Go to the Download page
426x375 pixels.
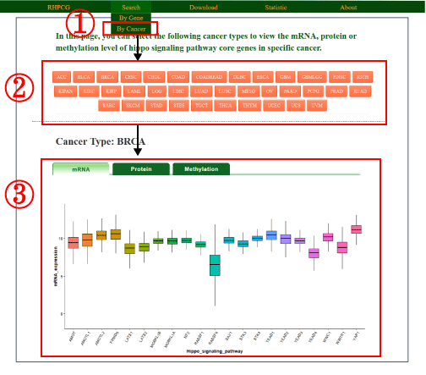204,8
